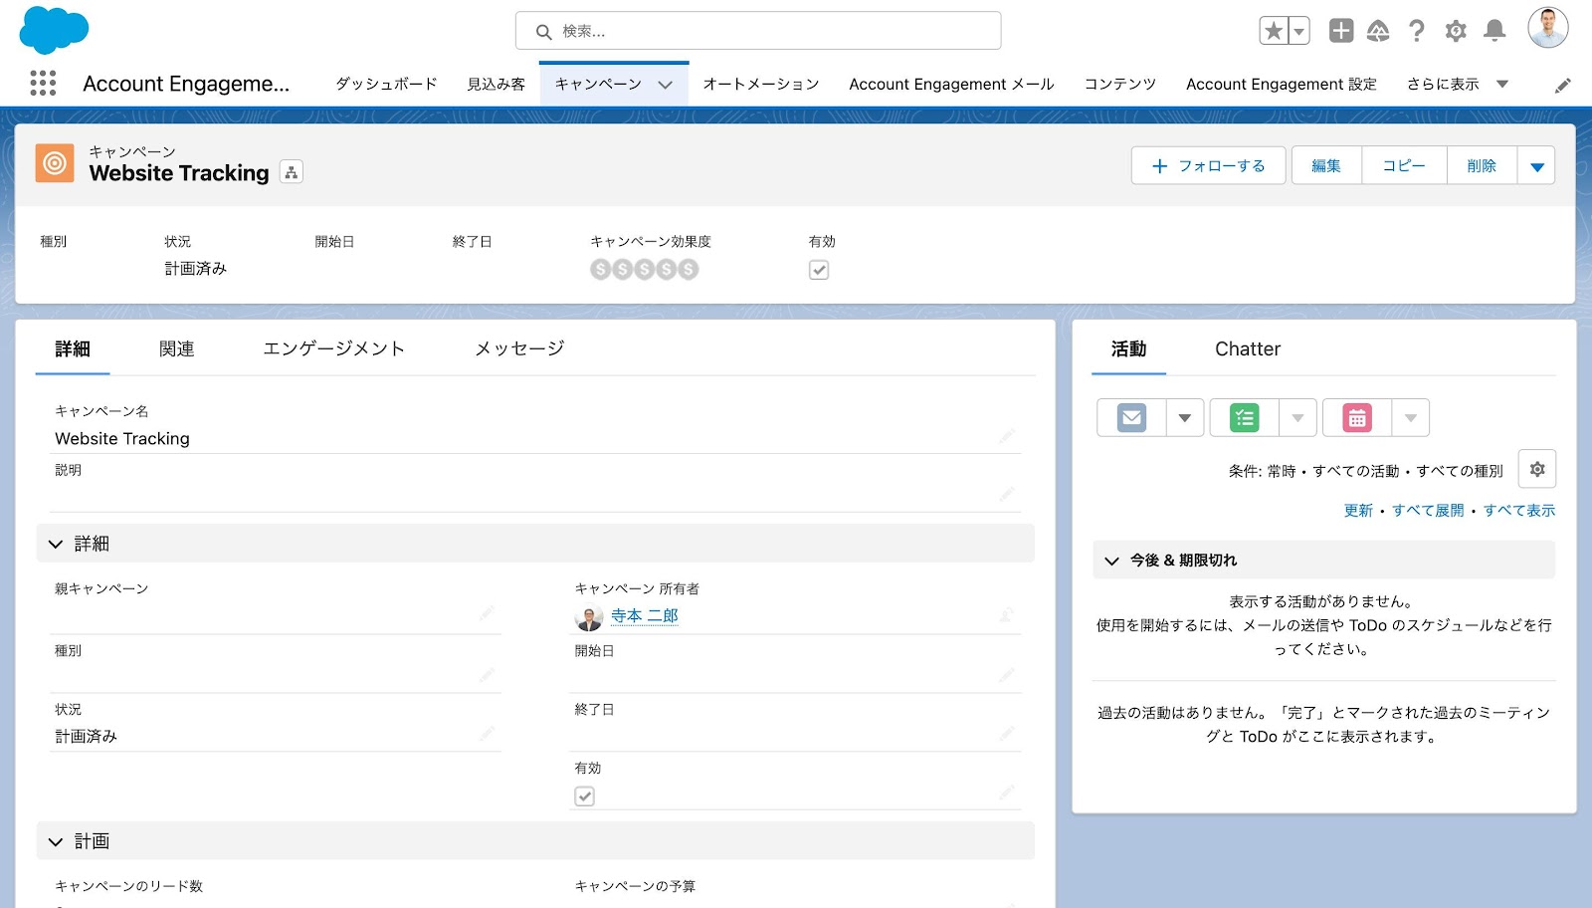The height and width of the screenshot is (908, 1592).
Task: View the campaign hierarchy icon
Action: (x=292, y=172)
